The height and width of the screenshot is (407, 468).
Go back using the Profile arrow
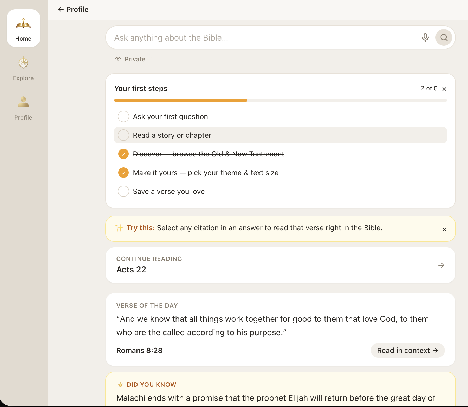pos(73,10)
